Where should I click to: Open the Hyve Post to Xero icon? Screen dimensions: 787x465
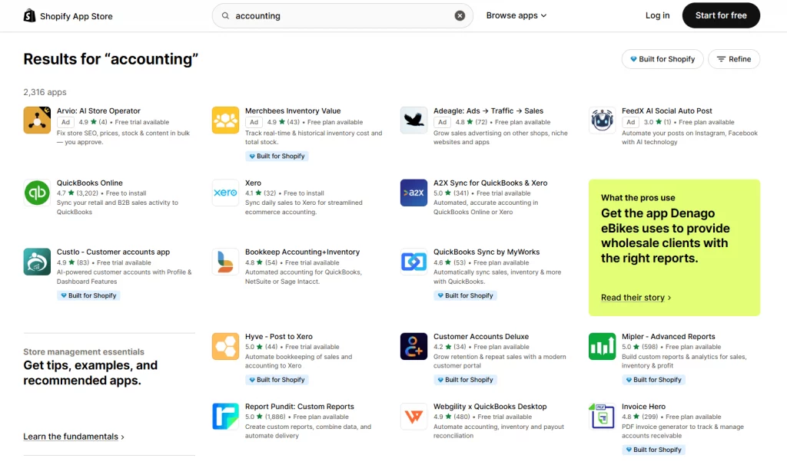[225, 346]
